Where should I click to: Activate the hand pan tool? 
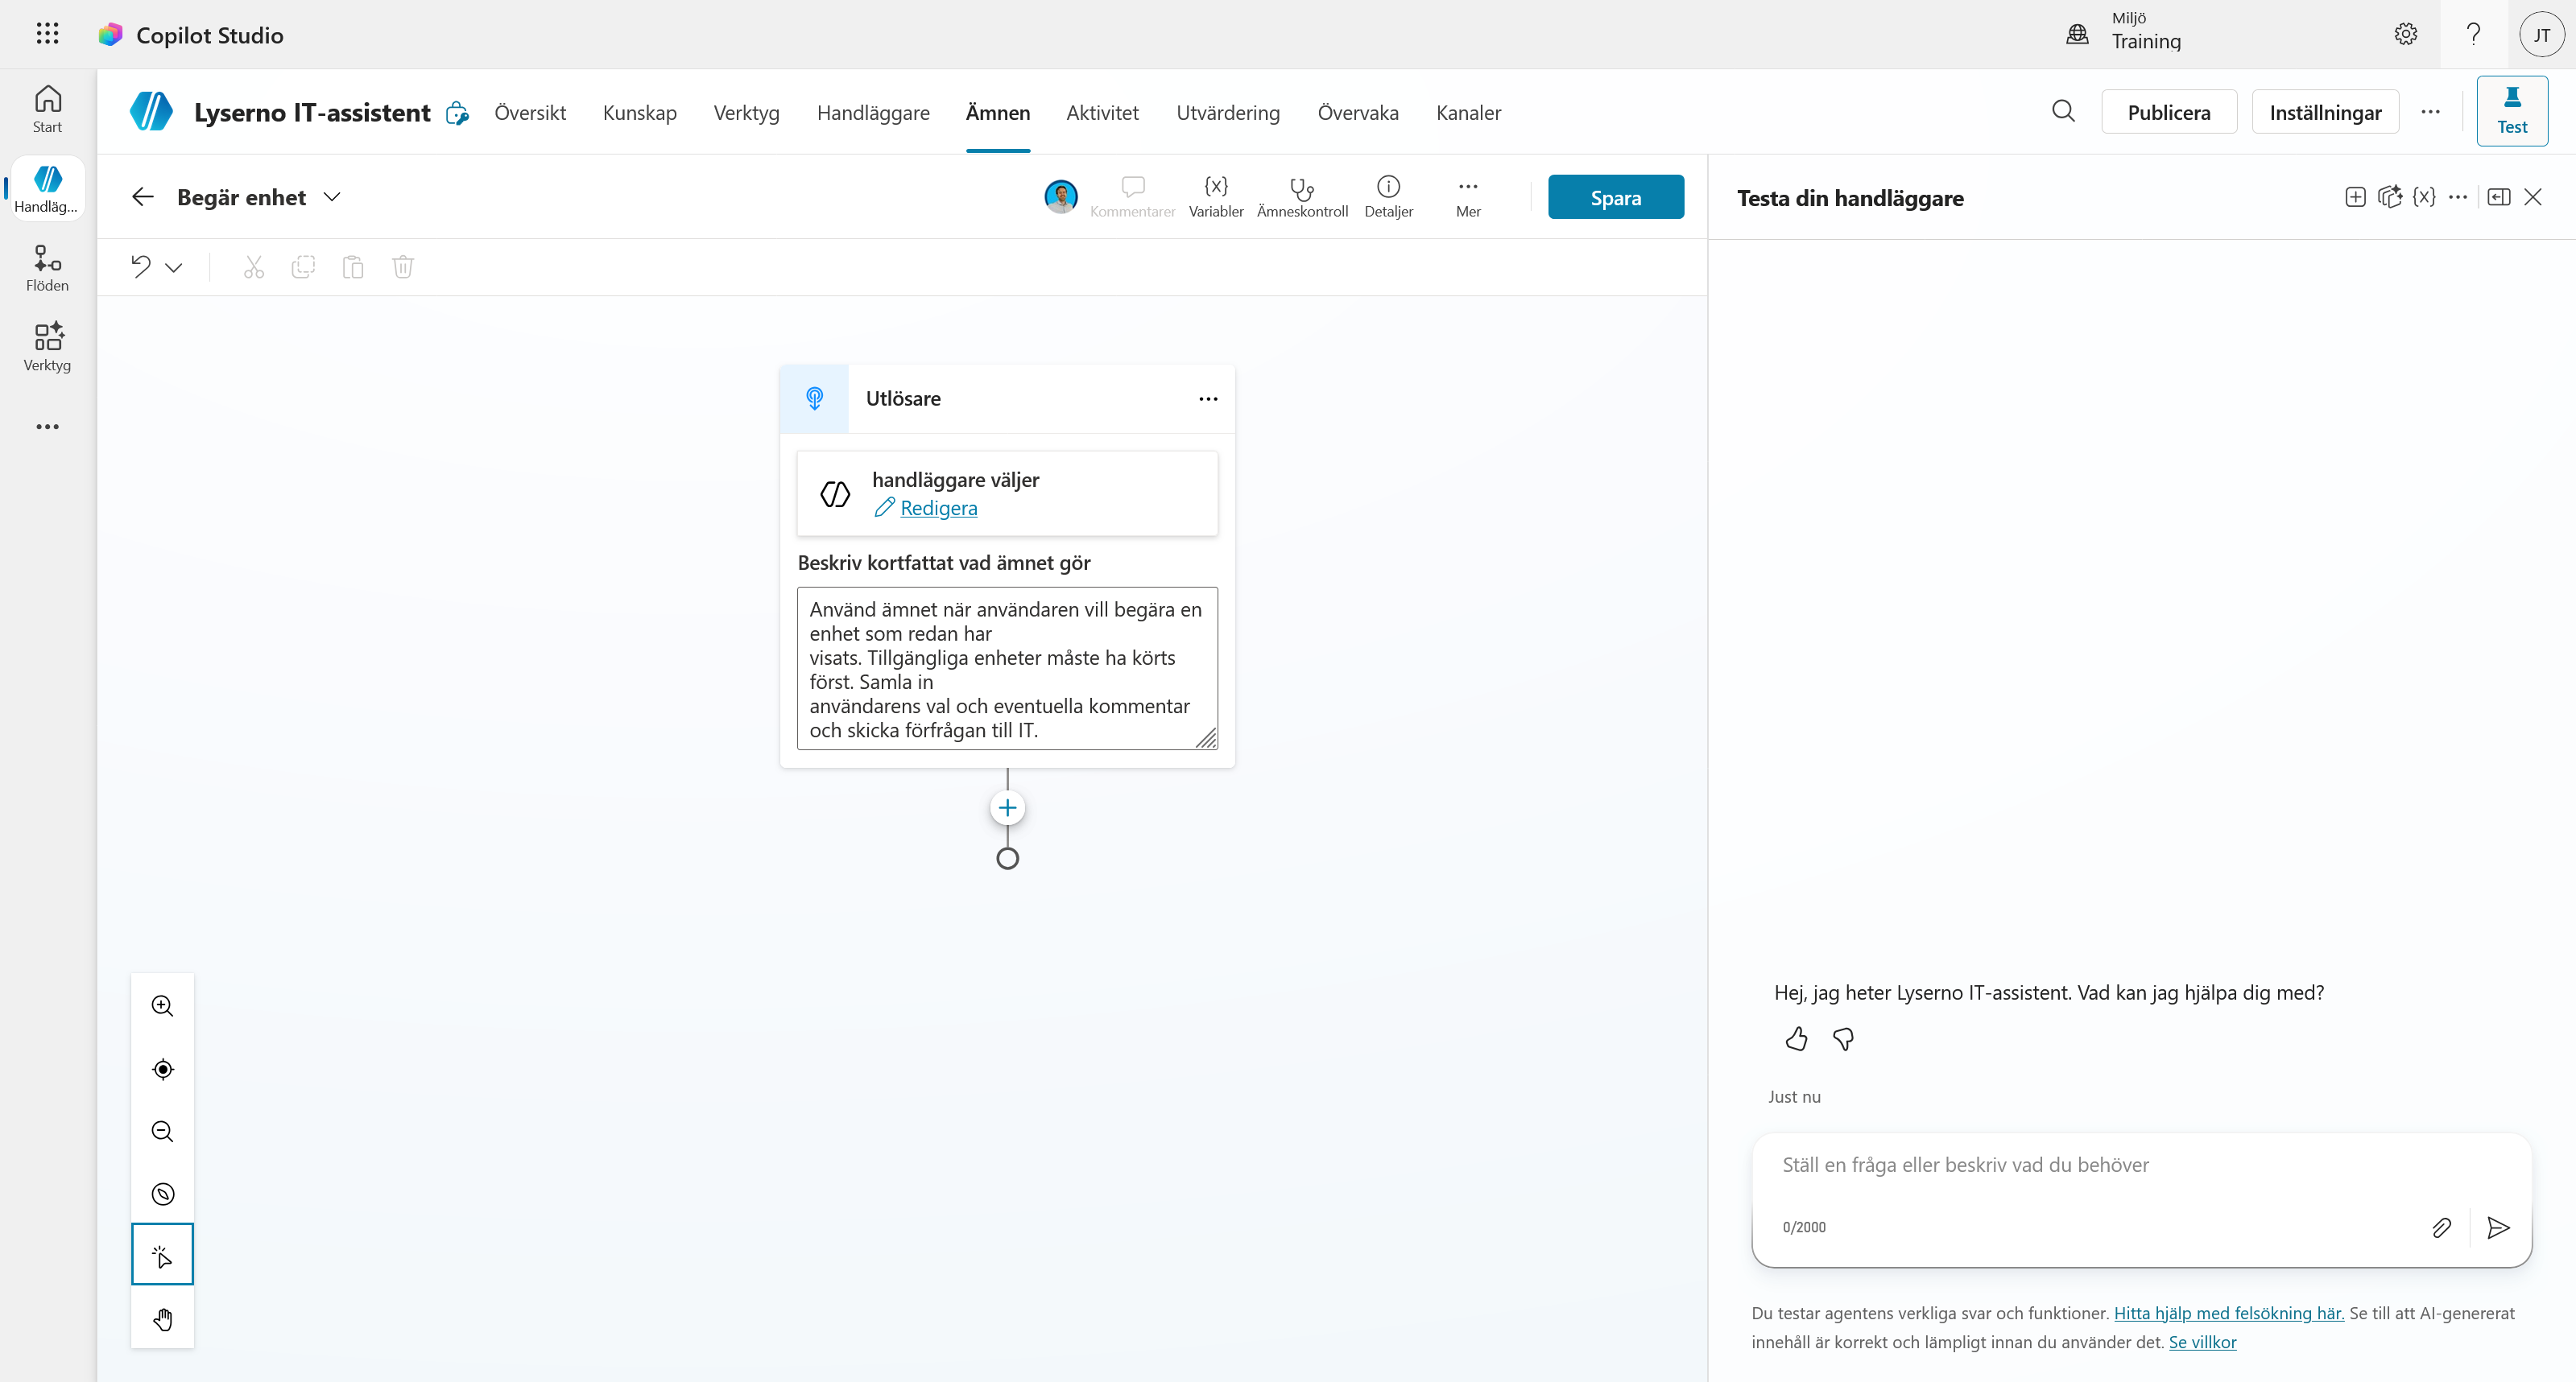(163, 1319)
